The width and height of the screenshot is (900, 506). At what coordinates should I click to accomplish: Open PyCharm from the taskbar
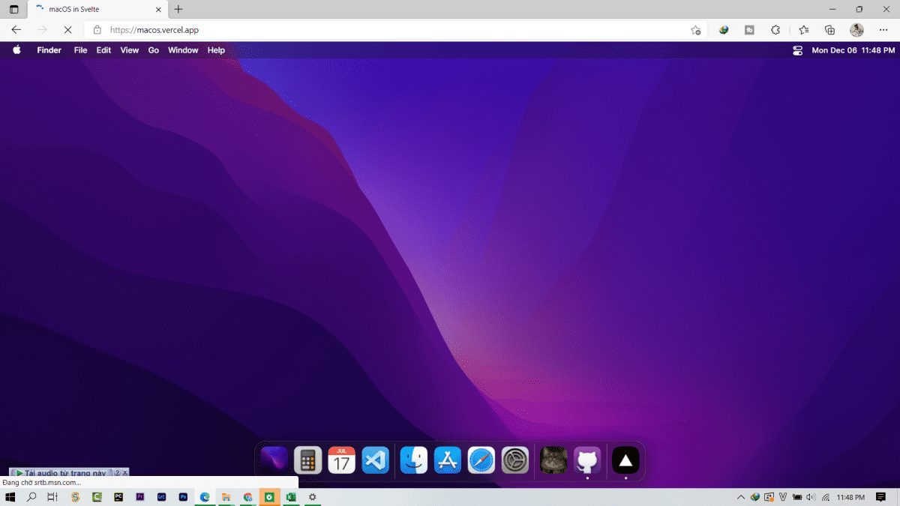[118, 497]
